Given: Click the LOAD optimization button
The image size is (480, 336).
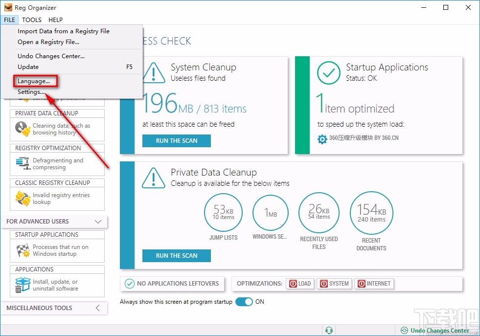Looking at the screenshot, I should pyautogui.click(x=299, y=284).
